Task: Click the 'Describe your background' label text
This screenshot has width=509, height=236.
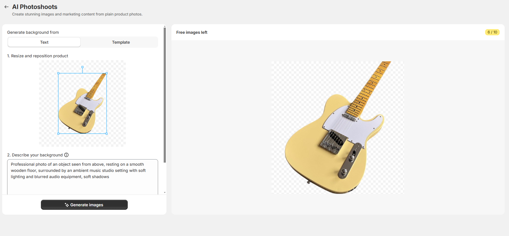Action: 35,155
